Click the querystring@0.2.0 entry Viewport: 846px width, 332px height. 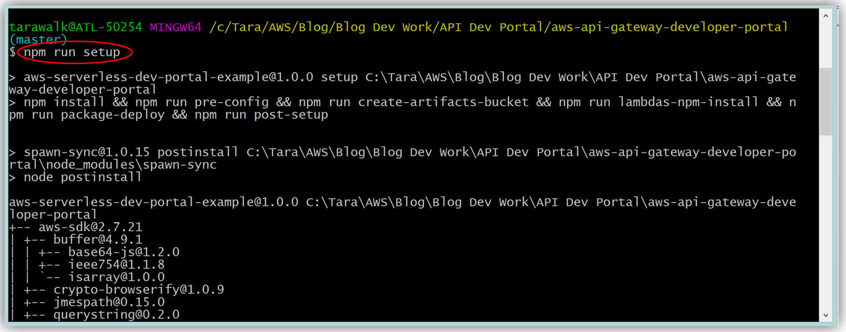pyautogui.click(x=116, y=315)
